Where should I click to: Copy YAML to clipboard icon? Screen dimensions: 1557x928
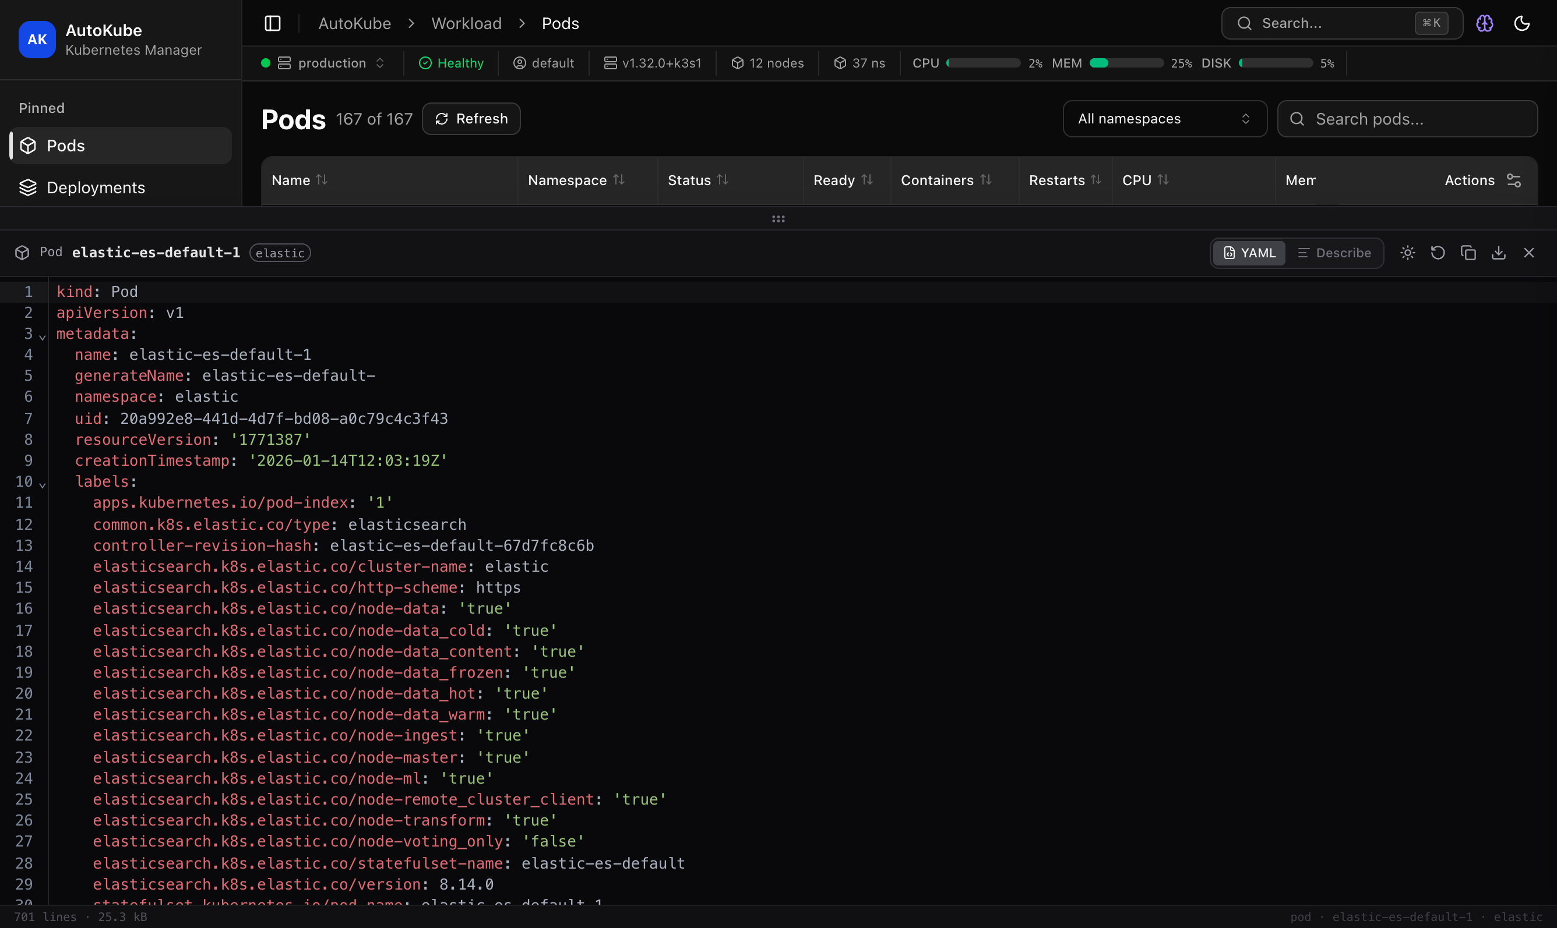(1468, 253)
